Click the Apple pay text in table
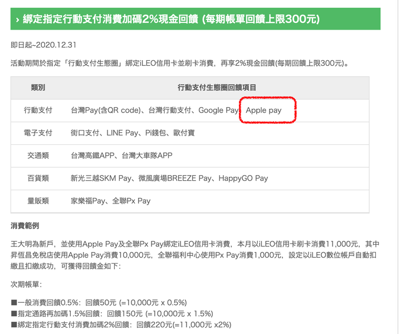The image size is (401, 334). 263,110
